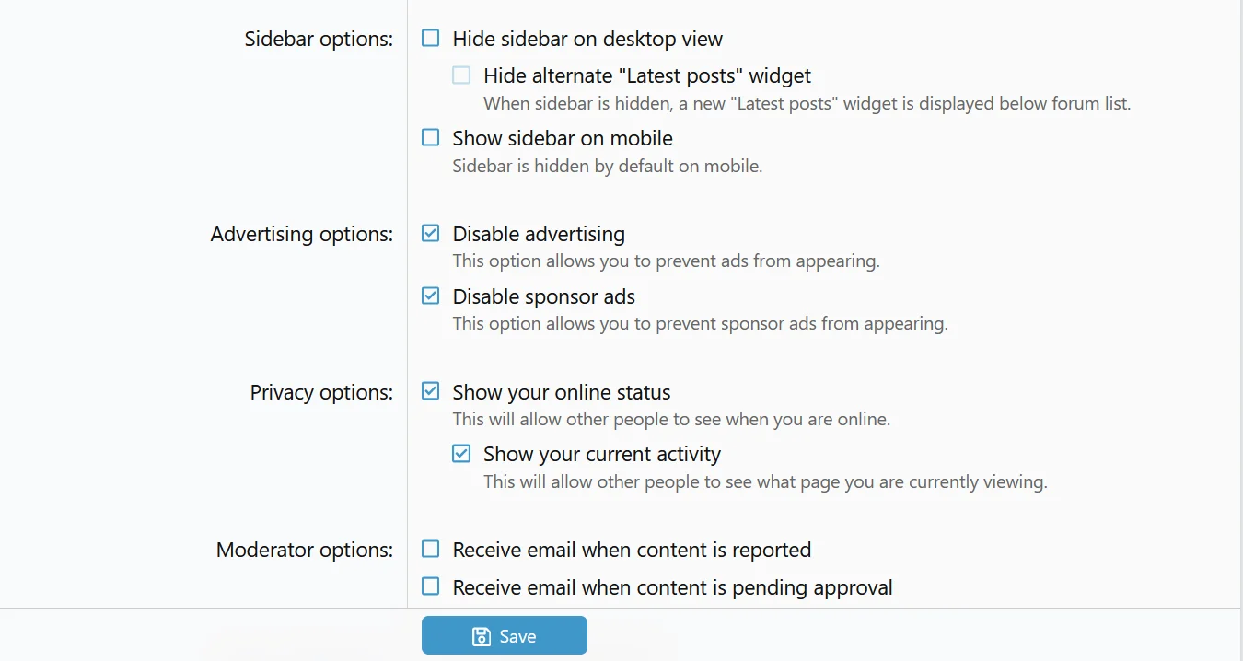
Task: Click the "Advertising options:" section label
Action: tap(302, 234)
